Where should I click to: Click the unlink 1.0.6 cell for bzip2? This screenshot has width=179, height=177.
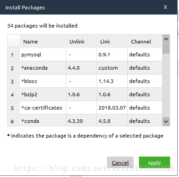81,94
